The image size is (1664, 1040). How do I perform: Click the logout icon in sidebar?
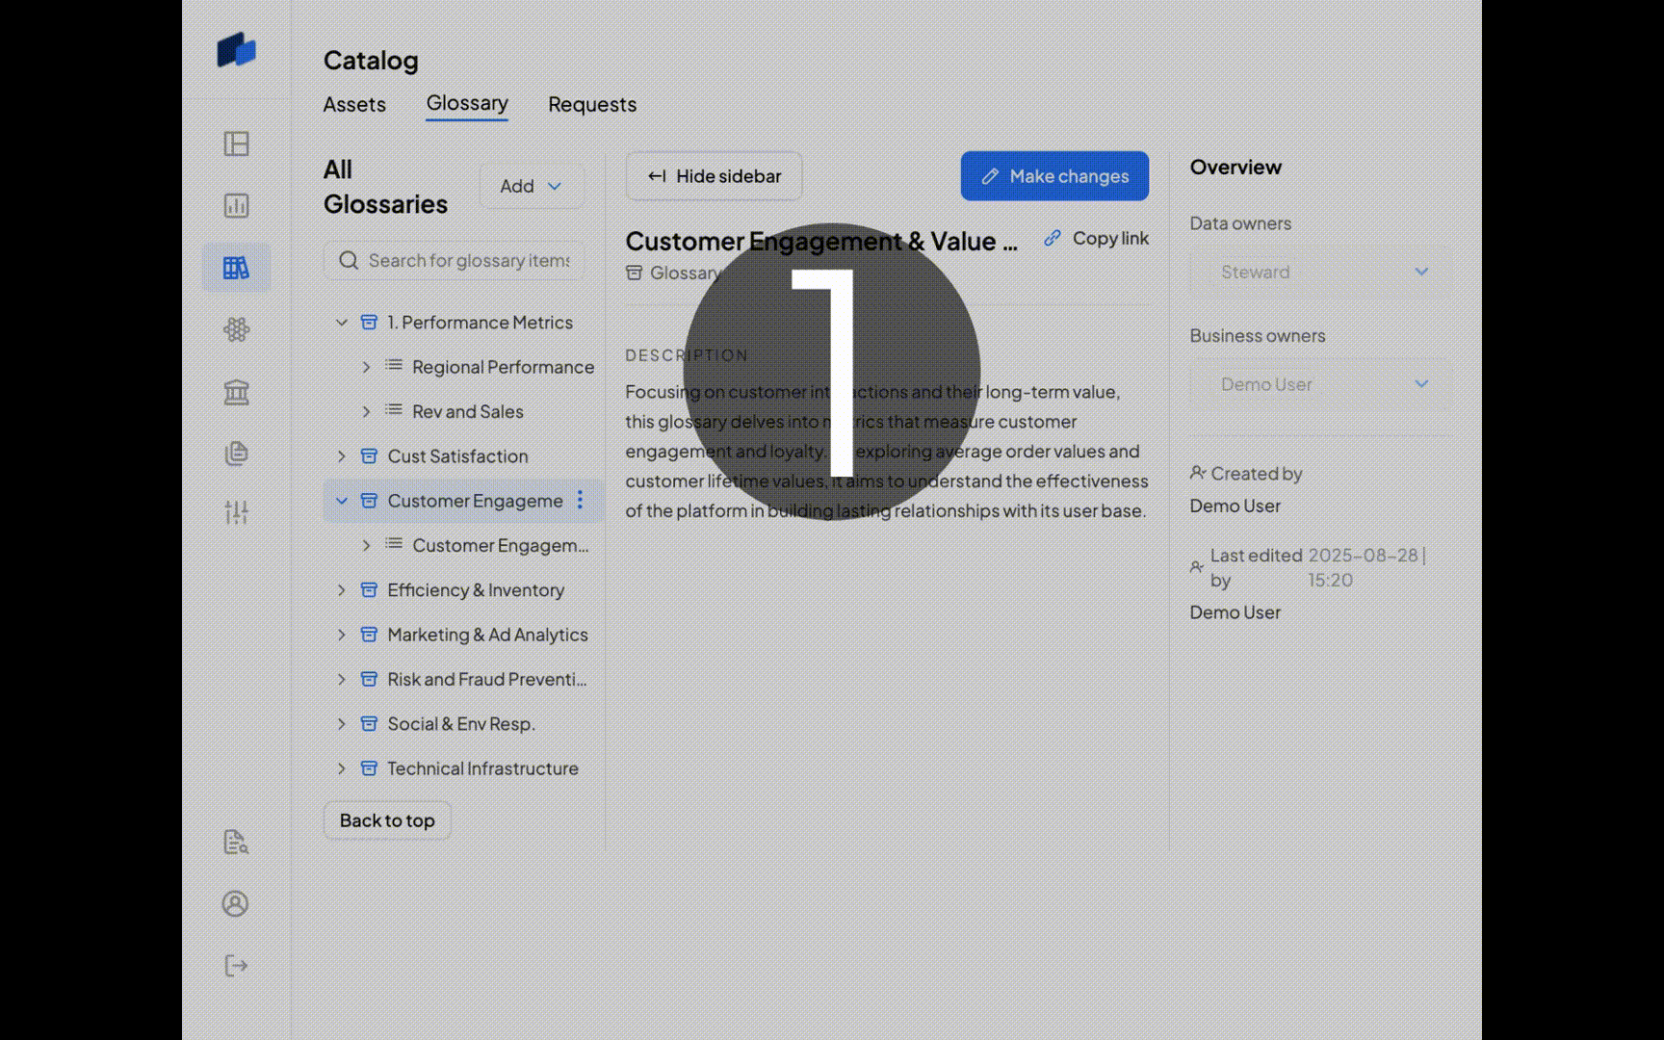coord(236,966)
